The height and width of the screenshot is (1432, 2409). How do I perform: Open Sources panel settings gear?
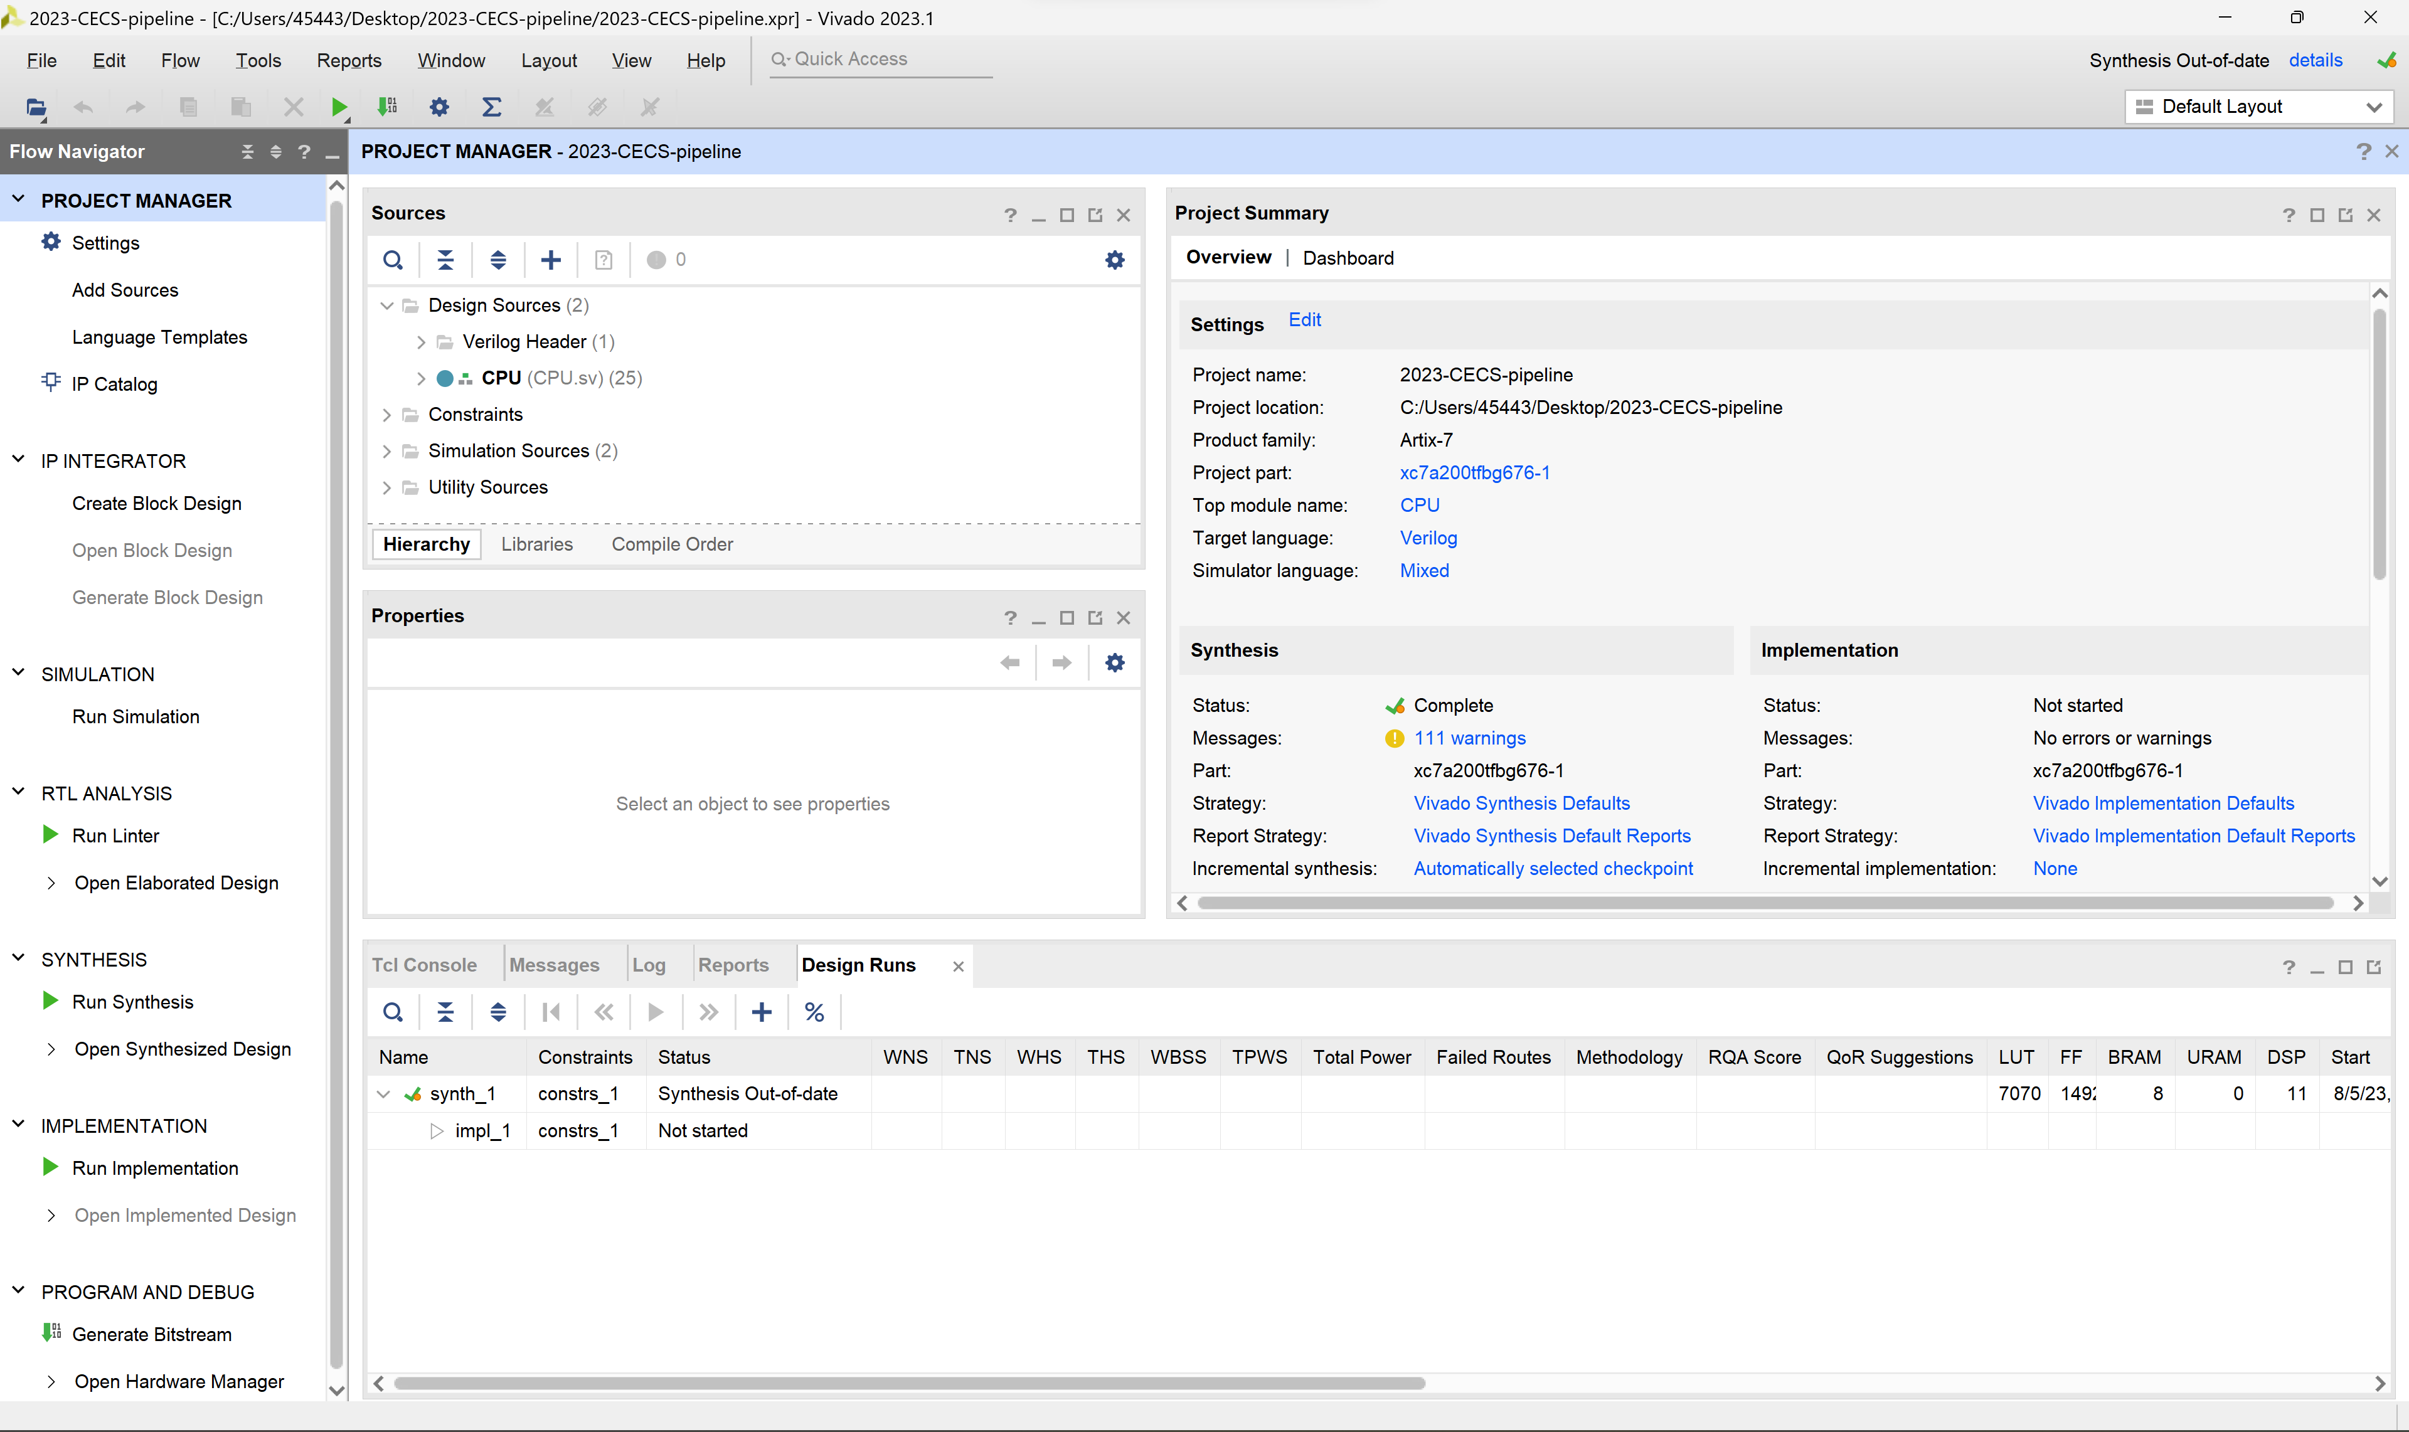tap(1115, 260)
